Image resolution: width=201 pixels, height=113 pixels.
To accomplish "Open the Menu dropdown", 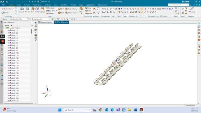I will (x=5, y=19).
